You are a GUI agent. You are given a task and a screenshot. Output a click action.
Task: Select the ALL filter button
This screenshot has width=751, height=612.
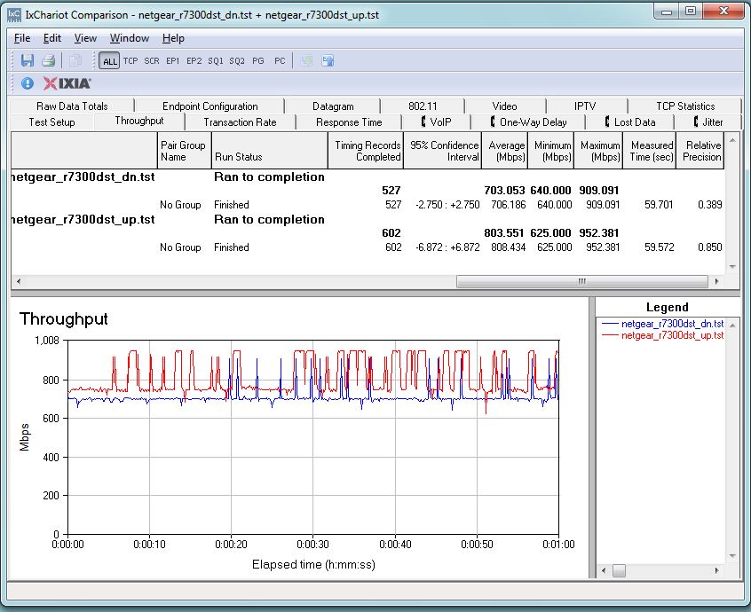(x=110, y=61)
